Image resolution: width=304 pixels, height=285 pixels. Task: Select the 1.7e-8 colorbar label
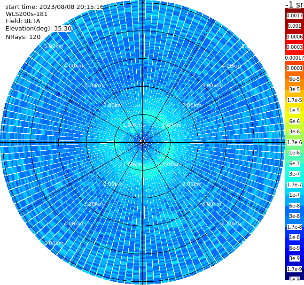295,227
